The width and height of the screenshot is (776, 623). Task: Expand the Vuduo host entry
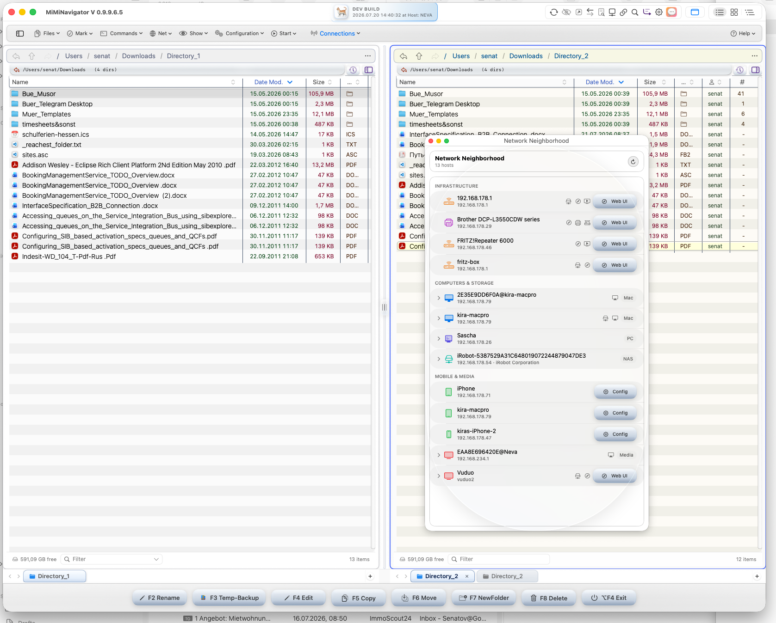point(439,476)
